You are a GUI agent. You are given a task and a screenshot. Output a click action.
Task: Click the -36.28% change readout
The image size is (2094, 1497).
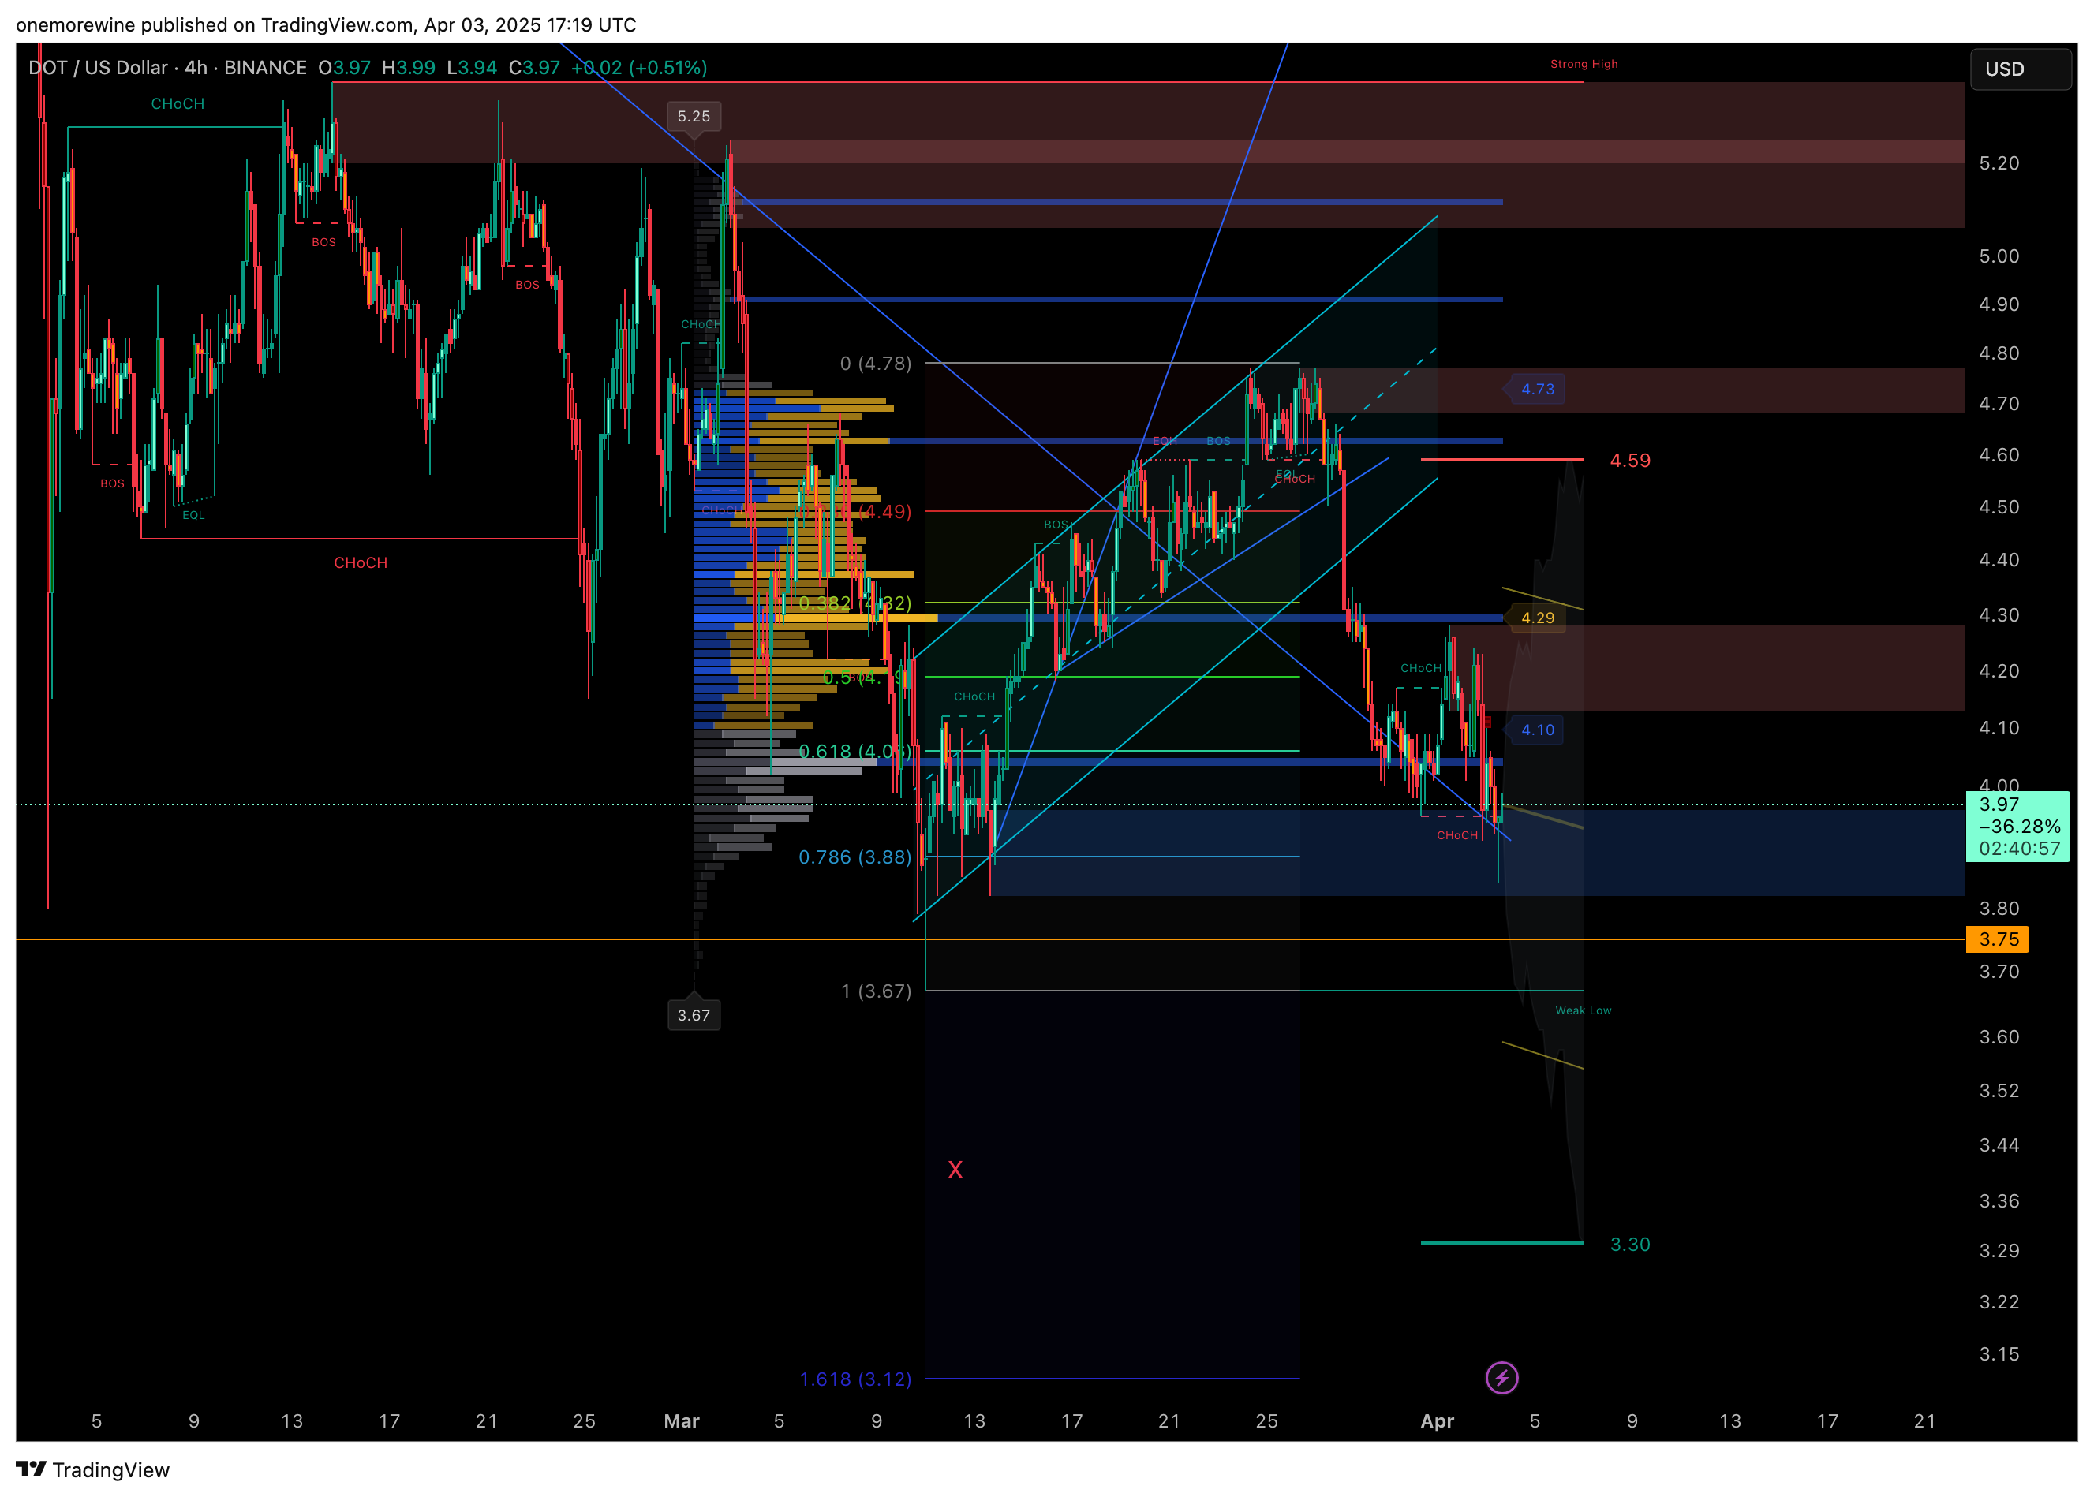(2018, 826)
